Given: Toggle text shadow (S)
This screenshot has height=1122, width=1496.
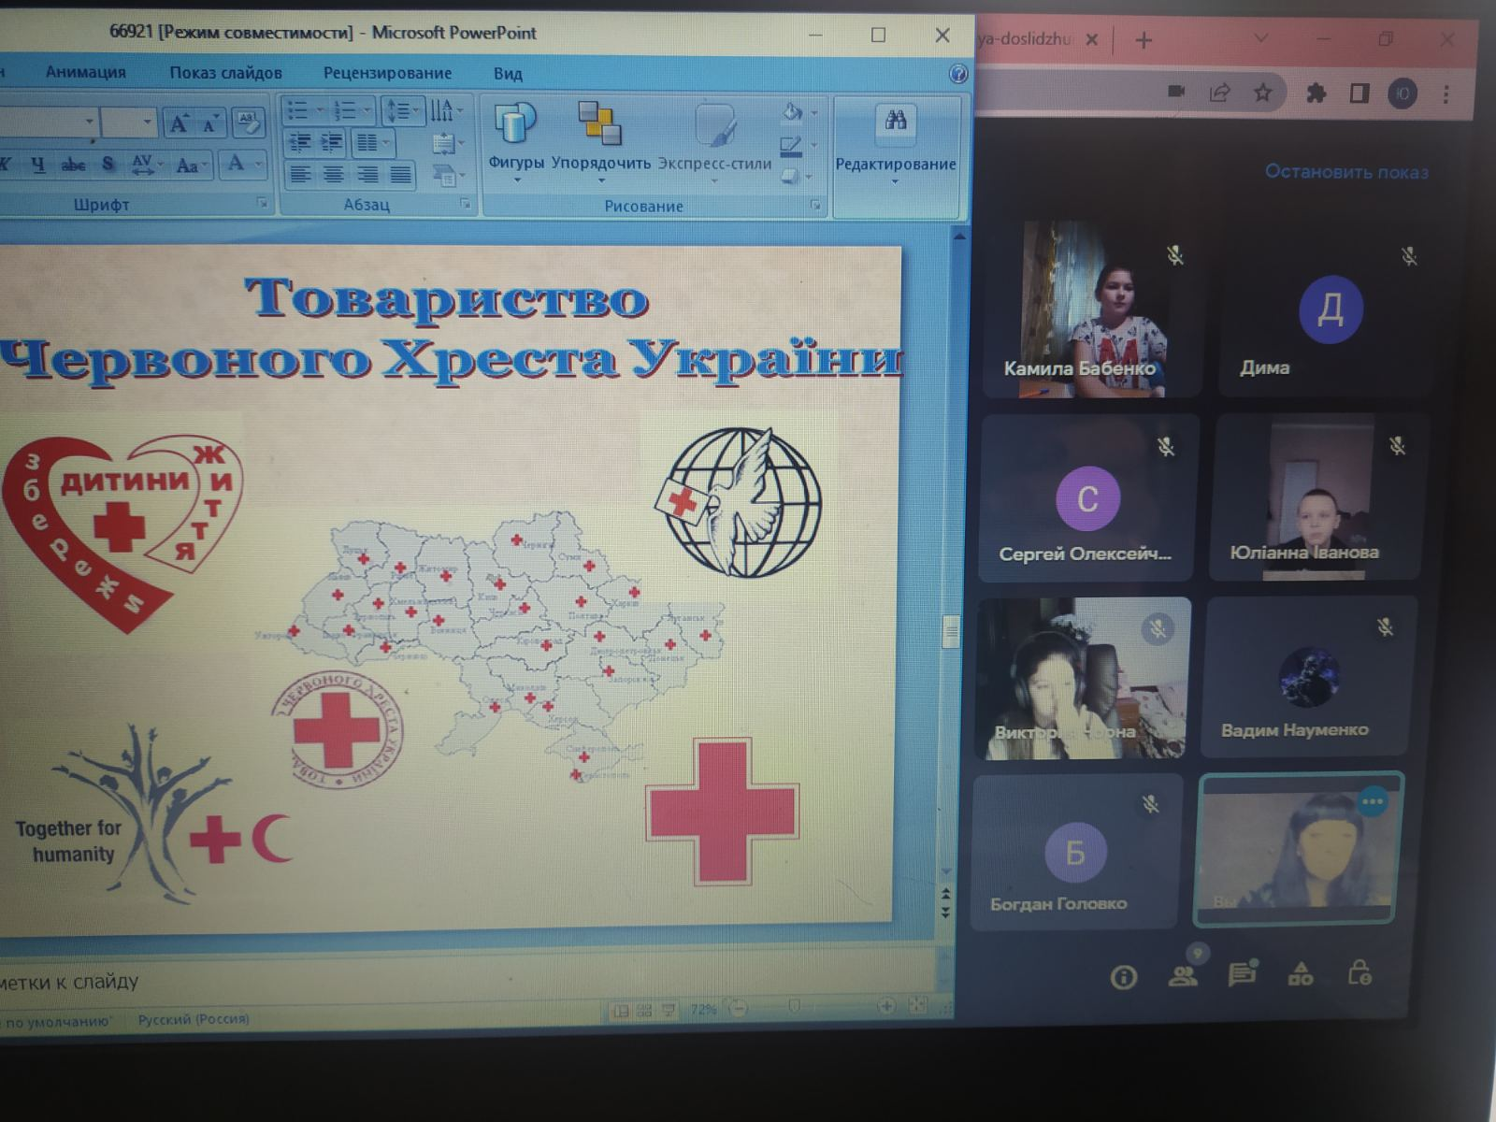Looking at the screenshot, I should click(x=108, y=165).
